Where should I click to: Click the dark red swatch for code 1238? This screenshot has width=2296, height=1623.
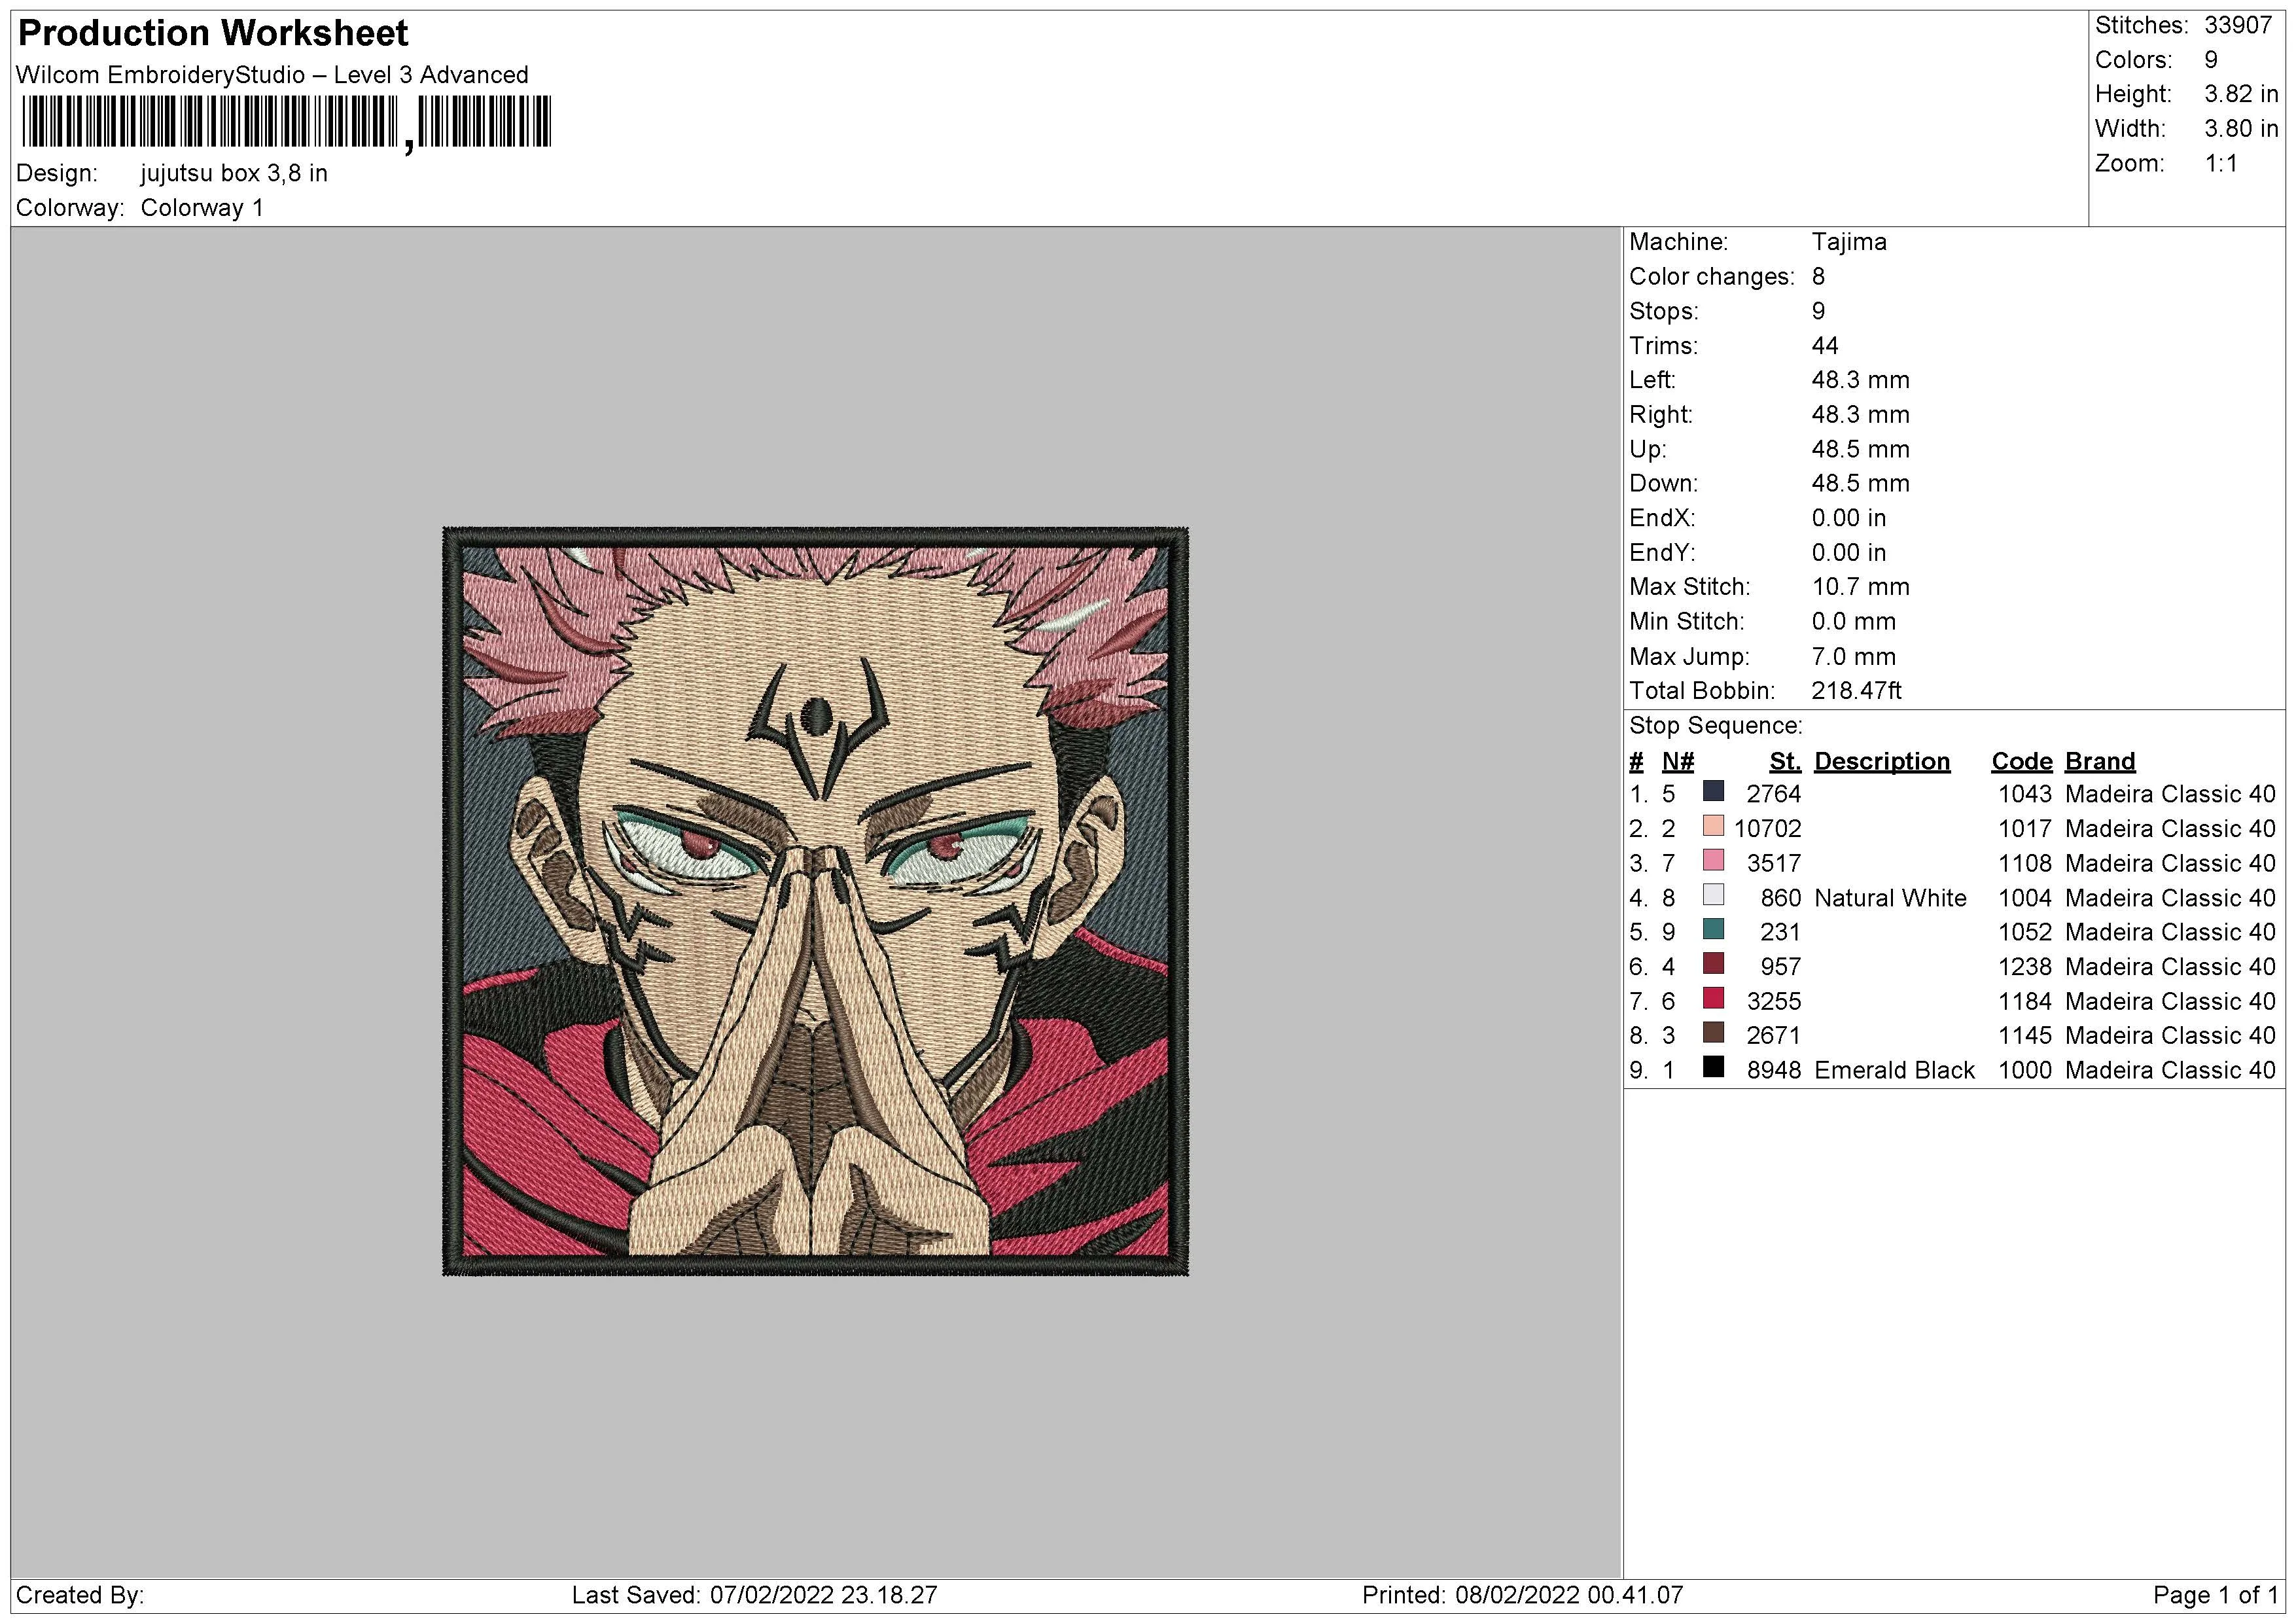pos(1713,964)
